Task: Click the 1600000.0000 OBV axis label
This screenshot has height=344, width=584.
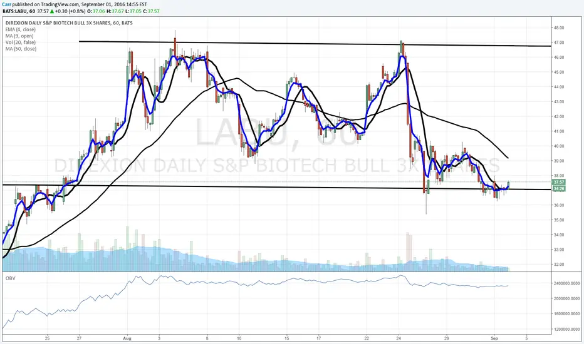Action: click(x=566, y=314)
